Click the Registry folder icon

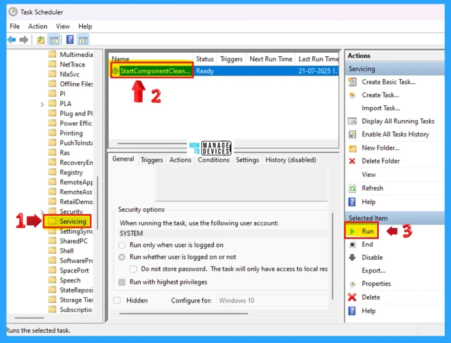click(52, 172)
